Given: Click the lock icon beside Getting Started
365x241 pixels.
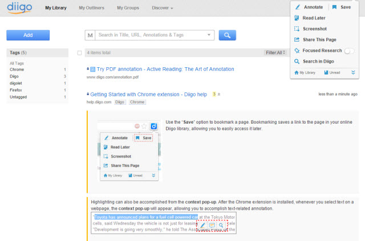Looking at the screenshot, I should click(x=88, y=94).
